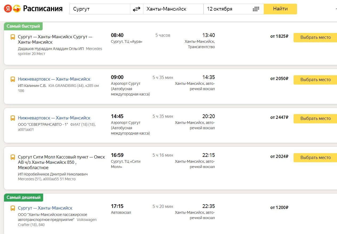Open Сургут — Ханты-Мансийск link at 17:15
Viewport: 337px width, 234px height.
click(x=45, y=208)
